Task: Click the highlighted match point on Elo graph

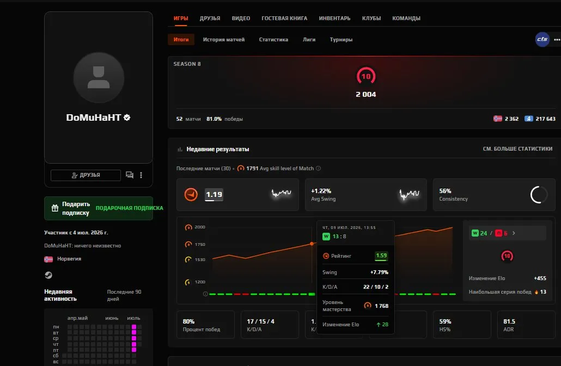Action: click(x=312, y=244)
